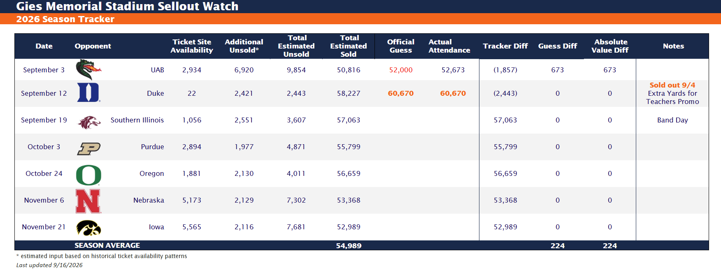Viewport: 721px width, 270px height.
Task: Click the Purdue P logo
Action: (89, 148)
